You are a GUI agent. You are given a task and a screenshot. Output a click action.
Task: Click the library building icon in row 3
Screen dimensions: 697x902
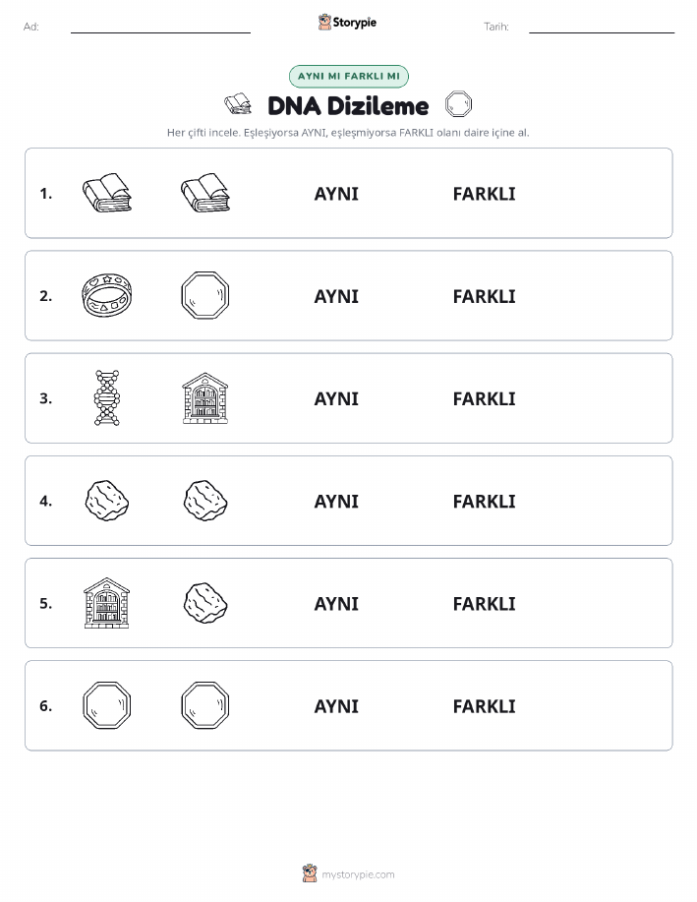click(x=205, y=398)
